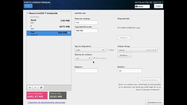Click the Actualizar parámetros button
Screen dimensions: 187x105
tap(149, 80)
